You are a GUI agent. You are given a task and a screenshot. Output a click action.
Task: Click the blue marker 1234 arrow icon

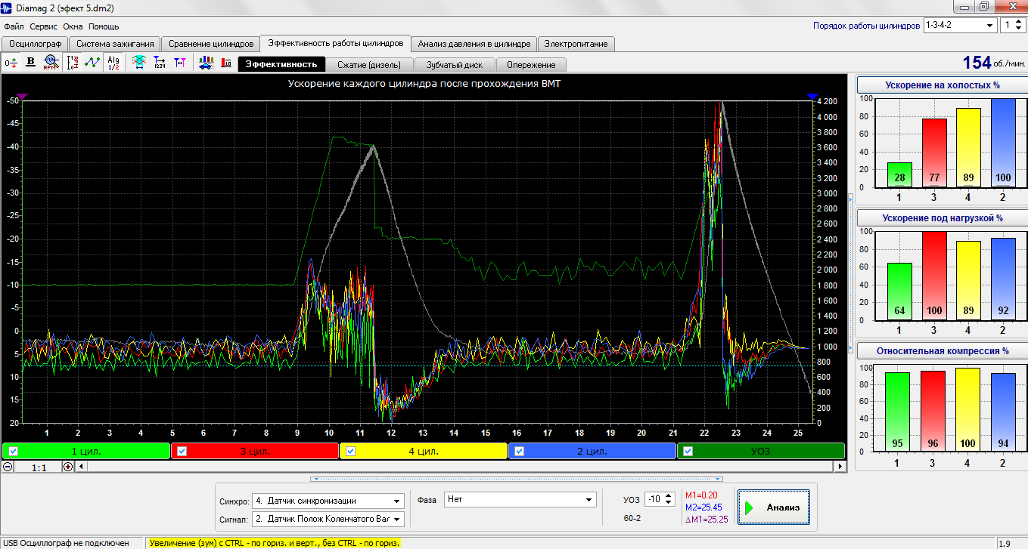coord(160,63)
